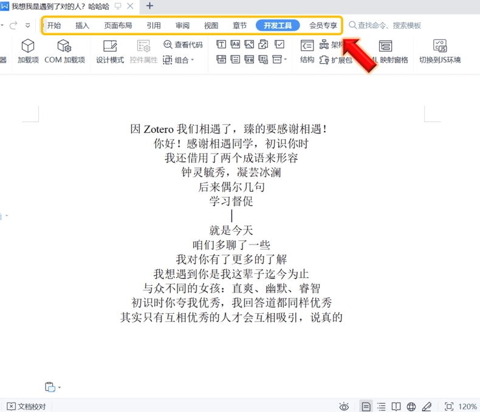Switch to the 开始 tab
The image size is (480, 412).
[54, 25]
